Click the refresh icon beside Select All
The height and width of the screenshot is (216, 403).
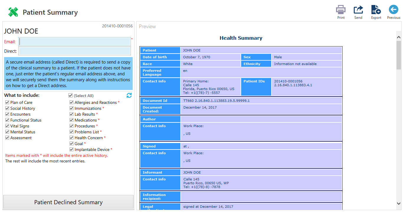[129, 95]
